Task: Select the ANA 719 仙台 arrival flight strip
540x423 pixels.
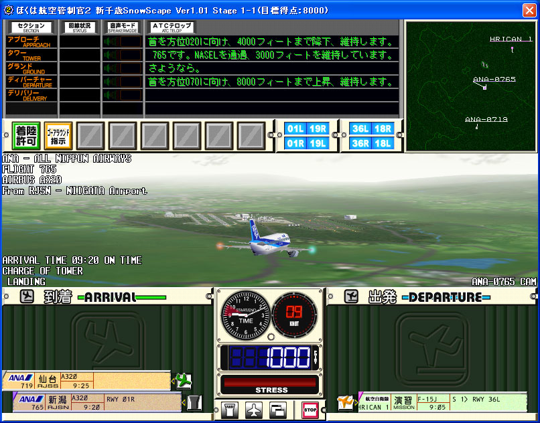Action: pyautogui.click(x=86, y=381)
